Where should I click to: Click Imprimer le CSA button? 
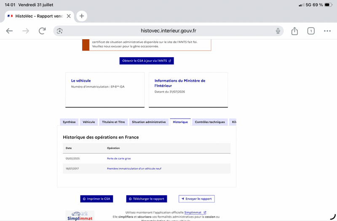point(96,199)
